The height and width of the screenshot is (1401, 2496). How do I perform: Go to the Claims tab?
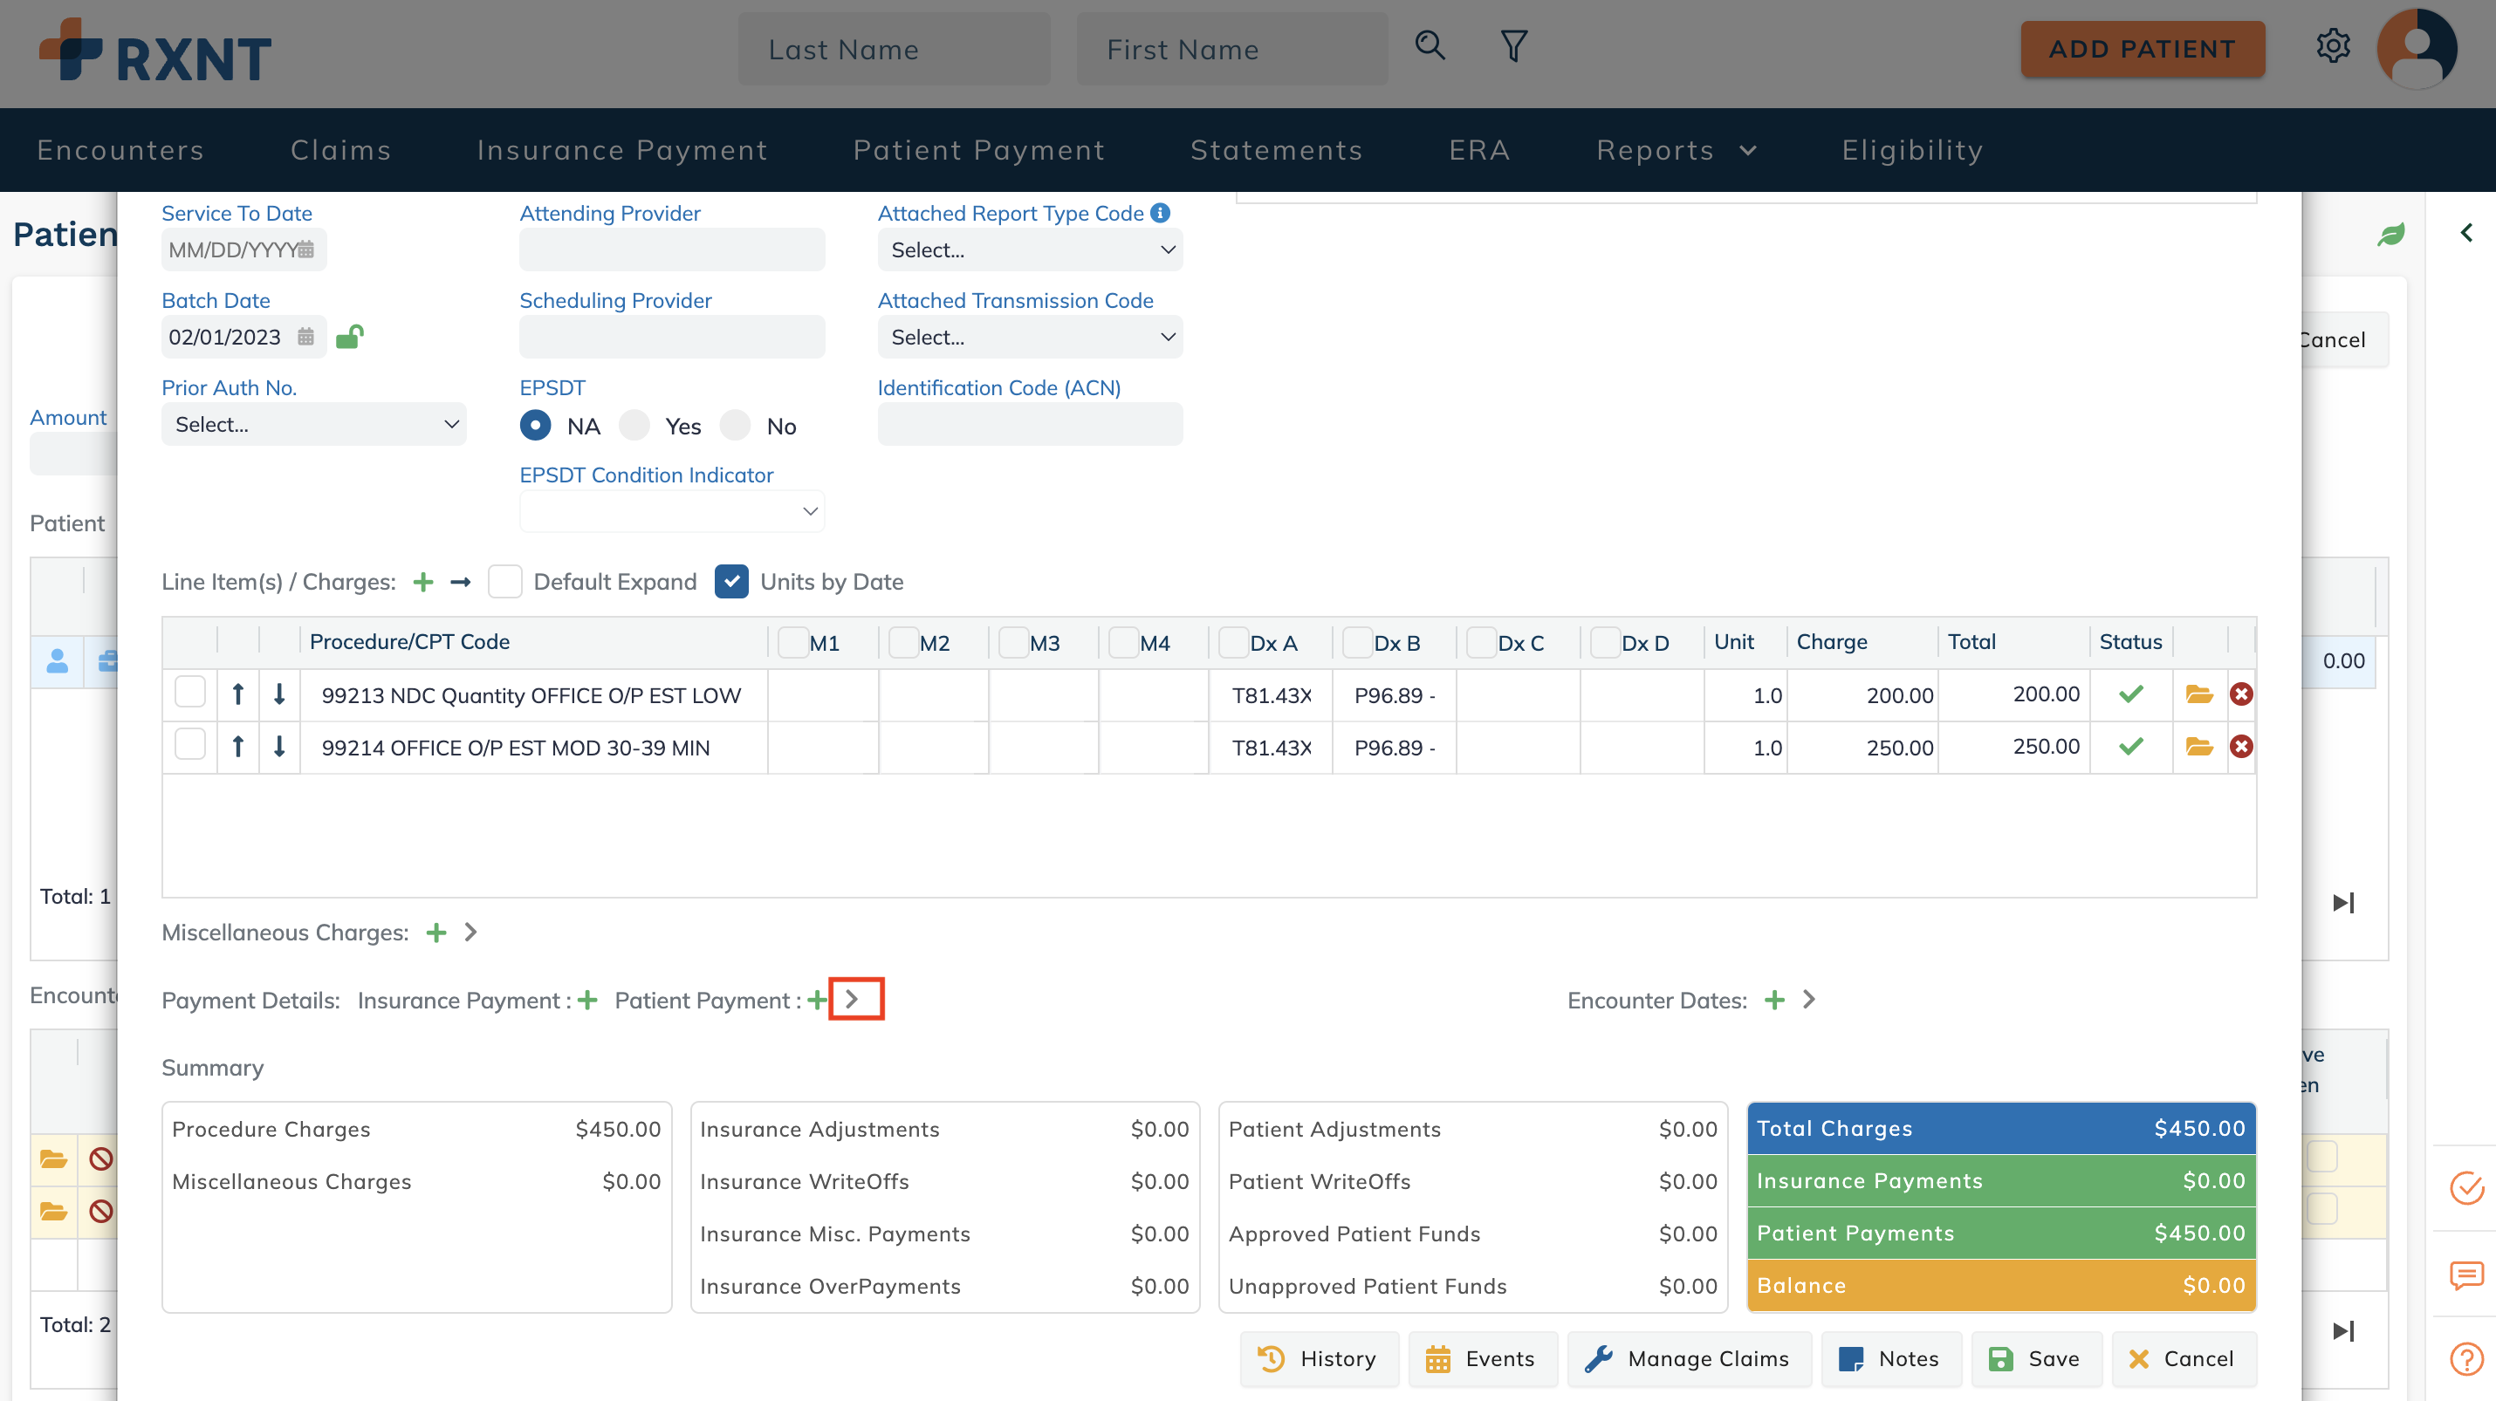(x=341, y=150)
